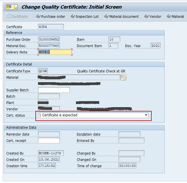Click the empty Supplier Batch field
Screen dimensions: 187x183
tap(54, 90)
